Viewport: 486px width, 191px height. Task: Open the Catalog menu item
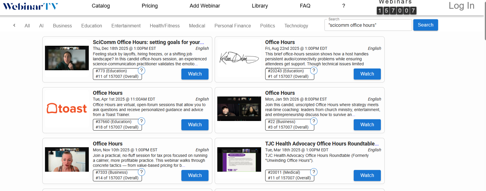[101, 6]
